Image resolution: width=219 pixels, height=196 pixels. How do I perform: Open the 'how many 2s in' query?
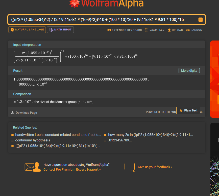150,135
